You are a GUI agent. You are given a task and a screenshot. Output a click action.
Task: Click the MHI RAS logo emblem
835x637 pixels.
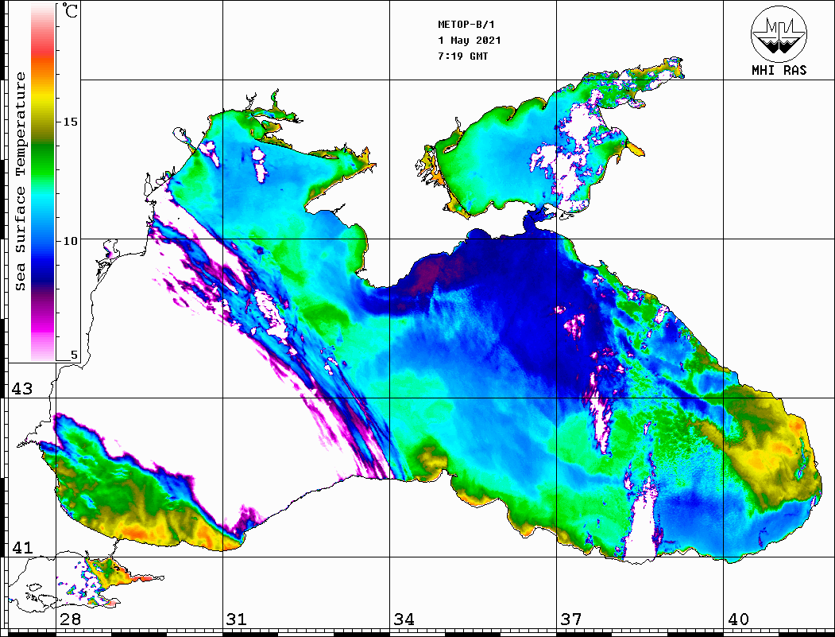click(779, 34)
